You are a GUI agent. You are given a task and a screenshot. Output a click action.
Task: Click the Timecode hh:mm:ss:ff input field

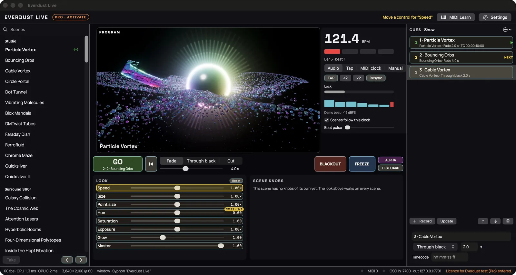click(x=449, y=257)
